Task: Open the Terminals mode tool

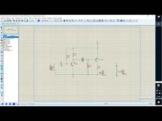Action: [1, 46]
